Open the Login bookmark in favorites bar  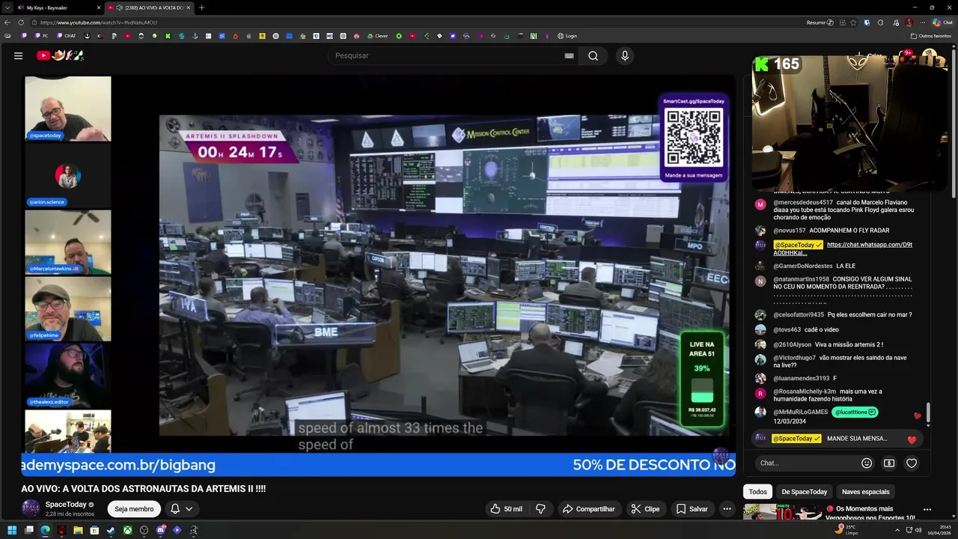point(567,36)
